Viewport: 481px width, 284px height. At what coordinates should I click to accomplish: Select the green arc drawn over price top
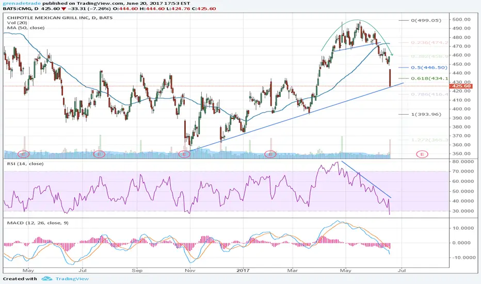(358, 20)
